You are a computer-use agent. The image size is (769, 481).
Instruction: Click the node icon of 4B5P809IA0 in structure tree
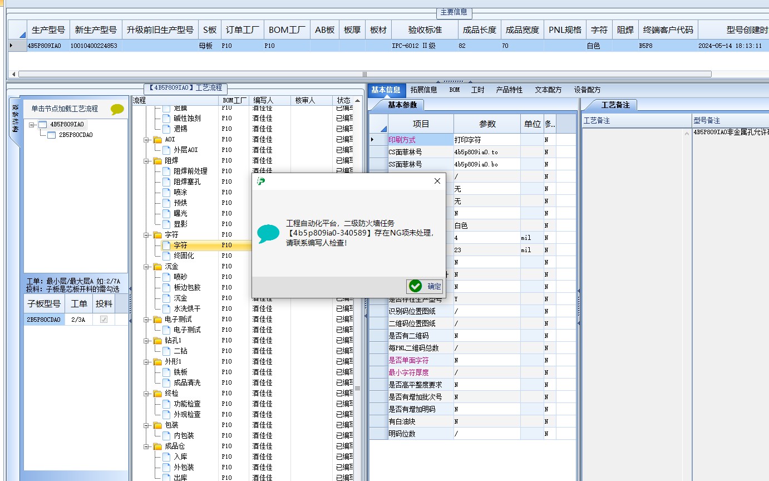pyautogui.click(x=42, y=125)
